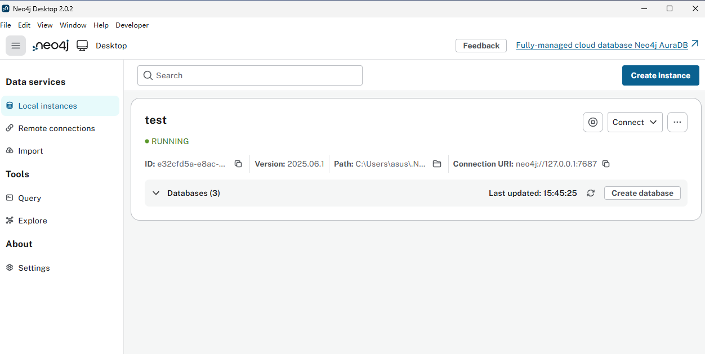Image resolution: width=705 pixels, height=354 pixels.
Task: Click the external link arrow beside AuraDB
Action: pyautogui.click(x=695, y=44)
